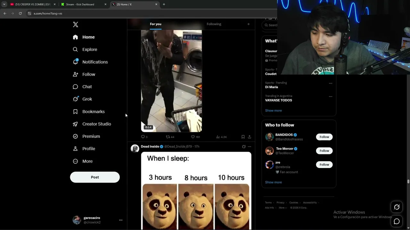Screen dimensions: 410x230
Task: Close the Stream - Kick Dashboard tab
Action: [105, 4]
